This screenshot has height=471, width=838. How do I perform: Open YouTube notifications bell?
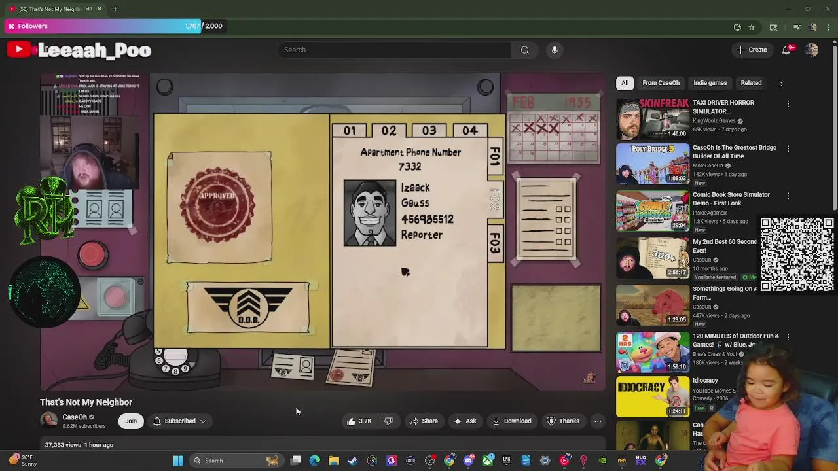(787, 50)
